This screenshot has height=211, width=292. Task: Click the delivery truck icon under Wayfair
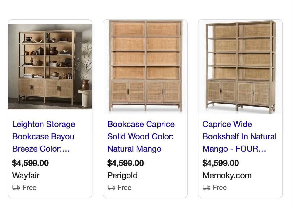point(16,188)
